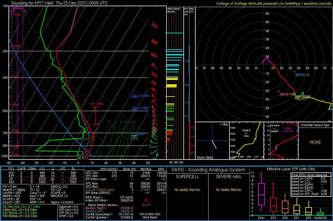Click the 'SARS - Sounding Analogue System' header
Screen dimensions: 333x221
208,170
